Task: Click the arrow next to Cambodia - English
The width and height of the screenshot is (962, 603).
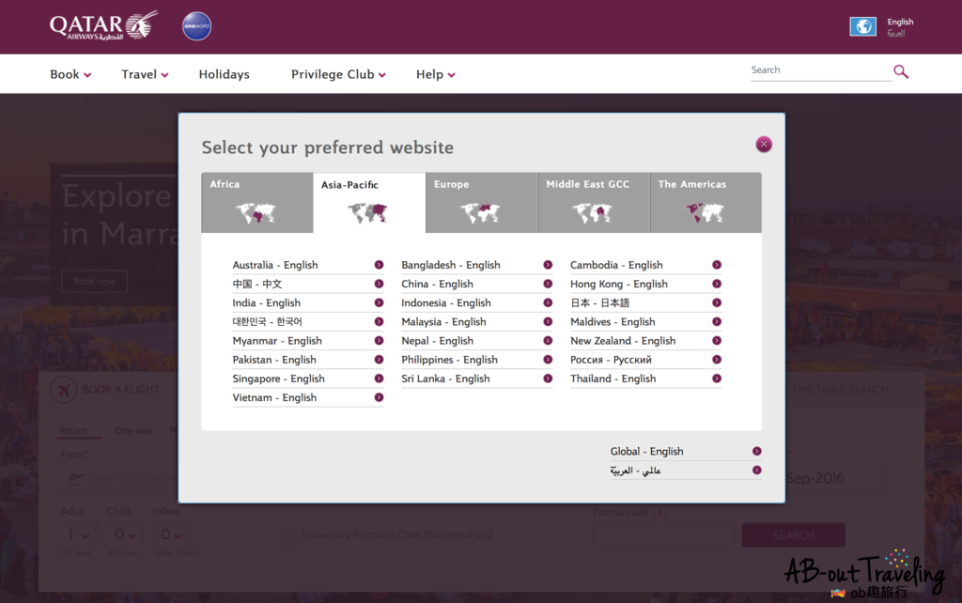Action: pyautogui.click(x=717, y=265)
